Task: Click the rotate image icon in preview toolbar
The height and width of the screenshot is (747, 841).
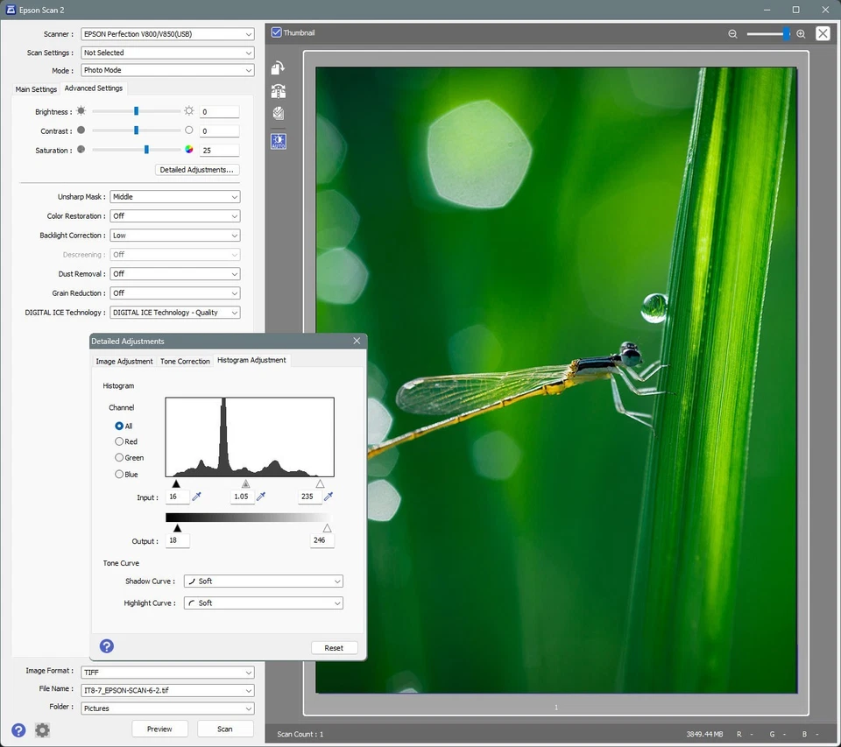Action: [278, 68]
